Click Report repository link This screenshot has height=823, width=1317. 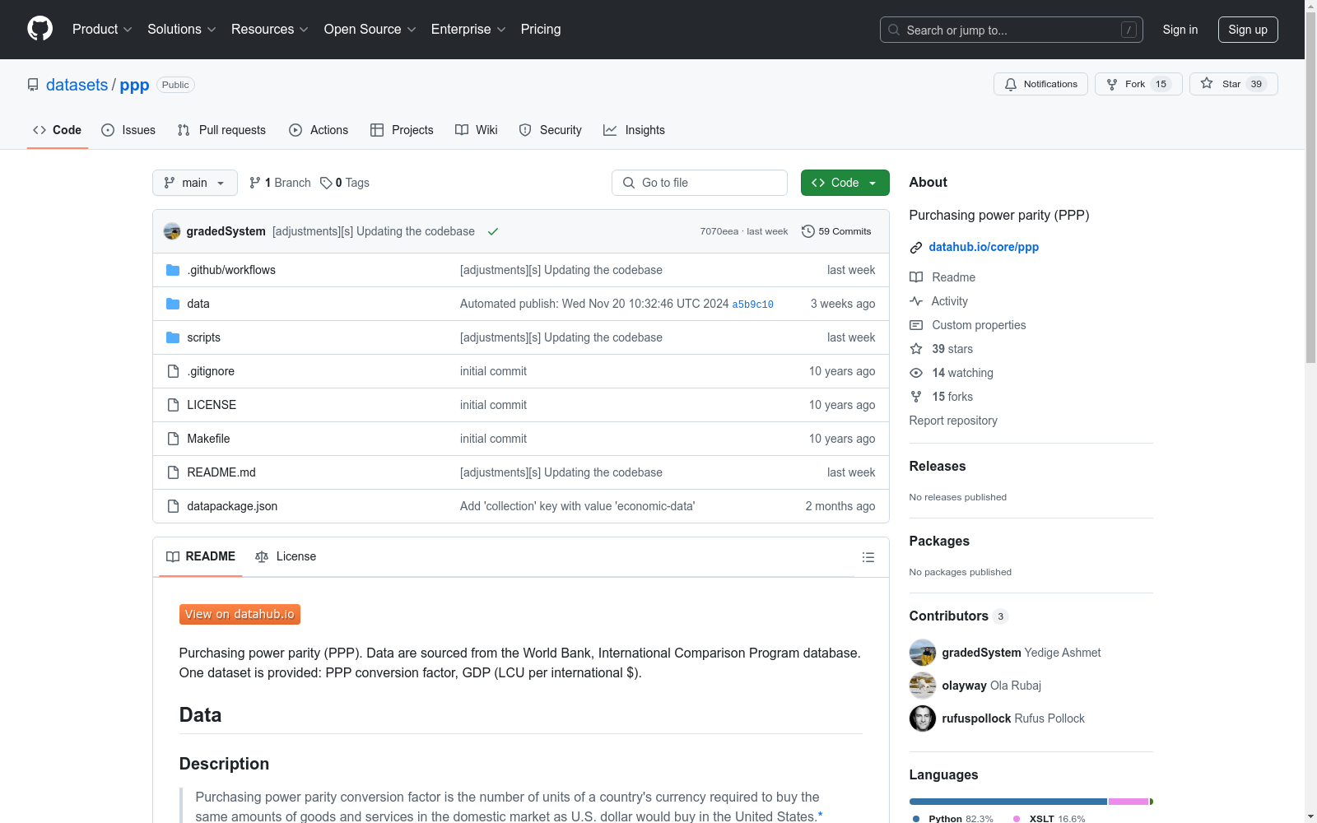[953, 421]
